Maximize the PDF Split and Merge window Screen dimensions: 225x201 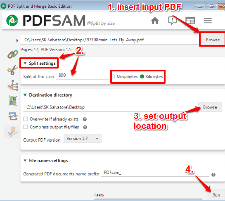coord(211,6)
